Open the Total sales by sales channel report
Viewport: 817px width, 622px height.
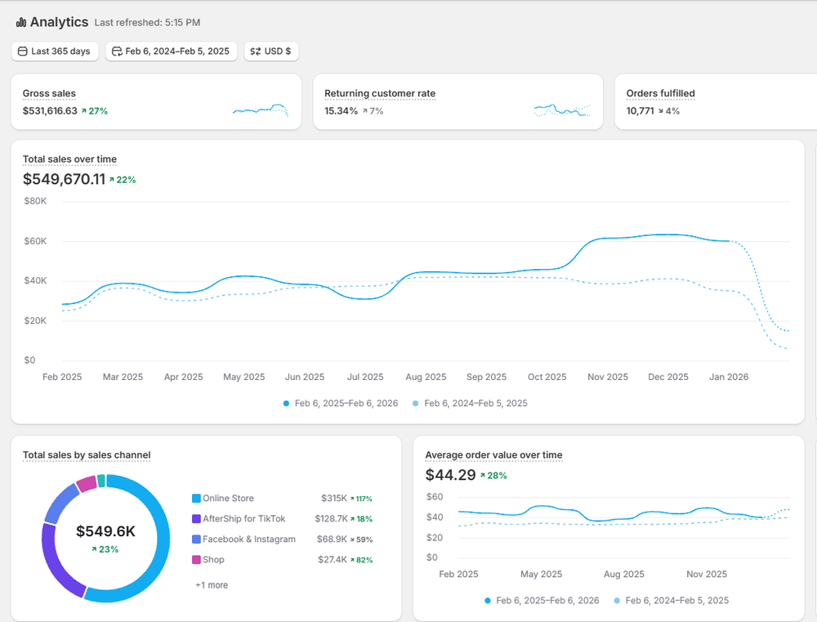86,455
